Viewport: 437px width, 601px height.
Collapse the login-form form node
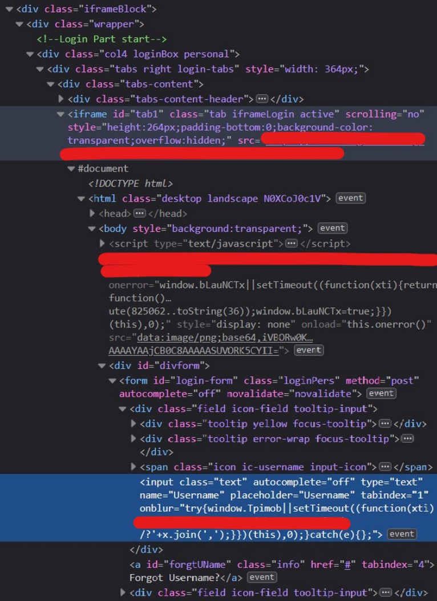112,381
